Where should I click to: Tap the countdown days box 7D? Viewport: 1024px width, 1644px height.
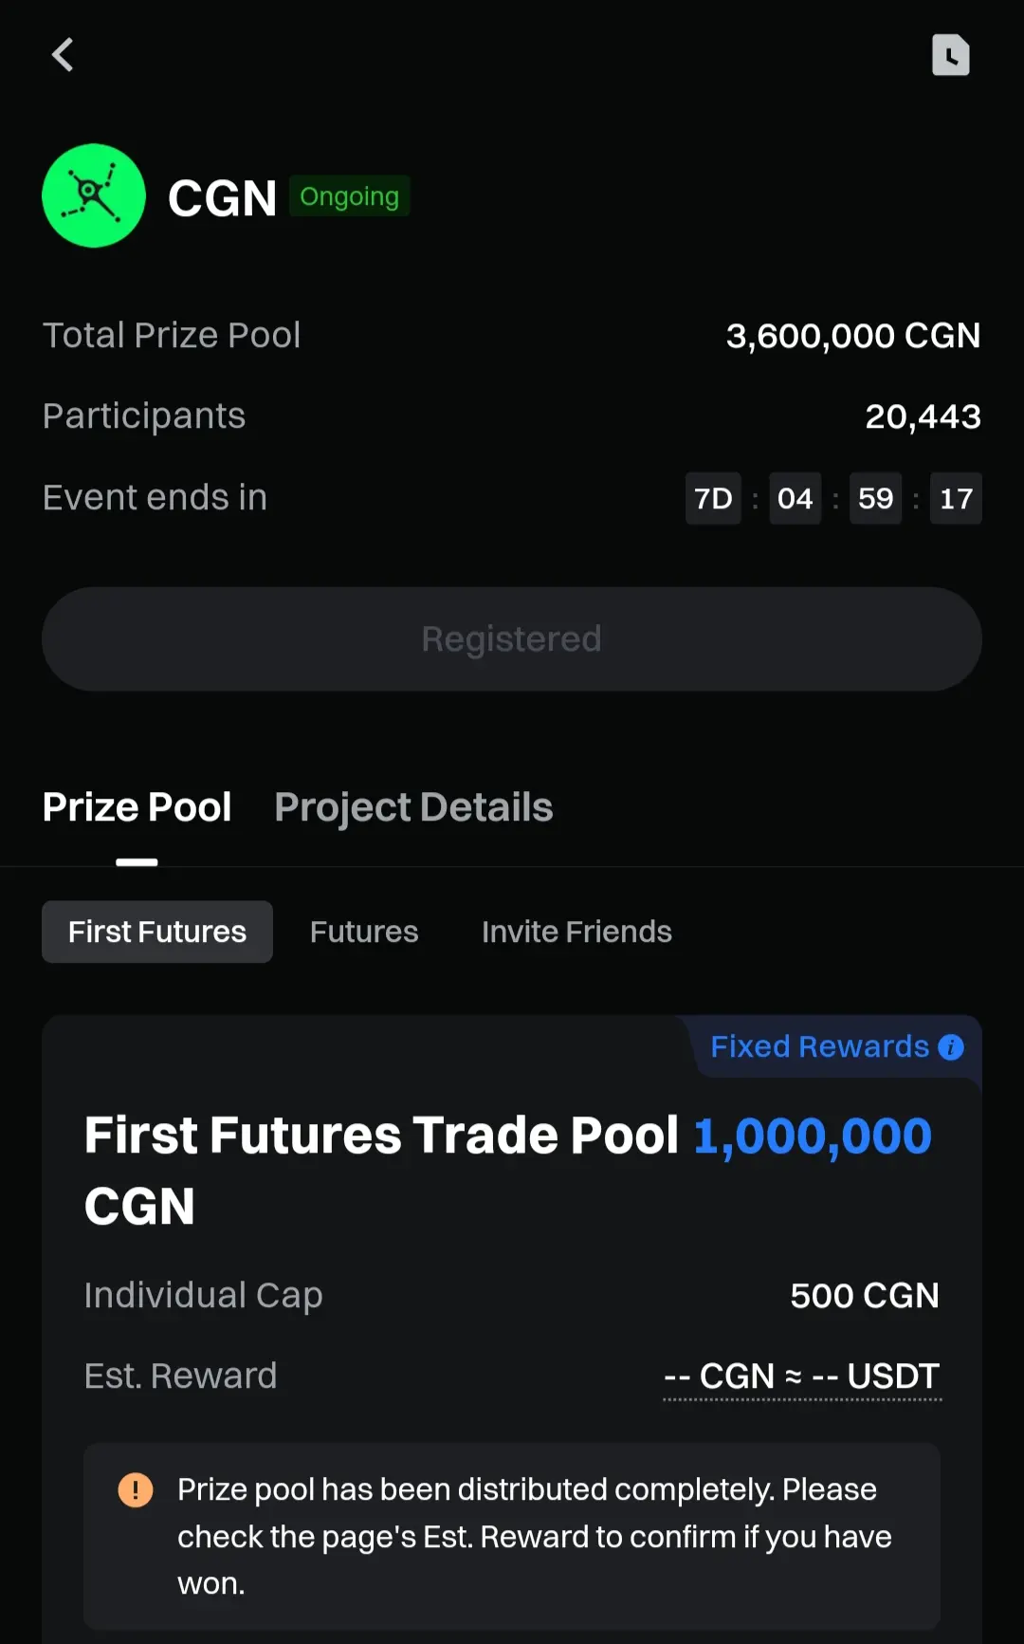coord(713,499)
